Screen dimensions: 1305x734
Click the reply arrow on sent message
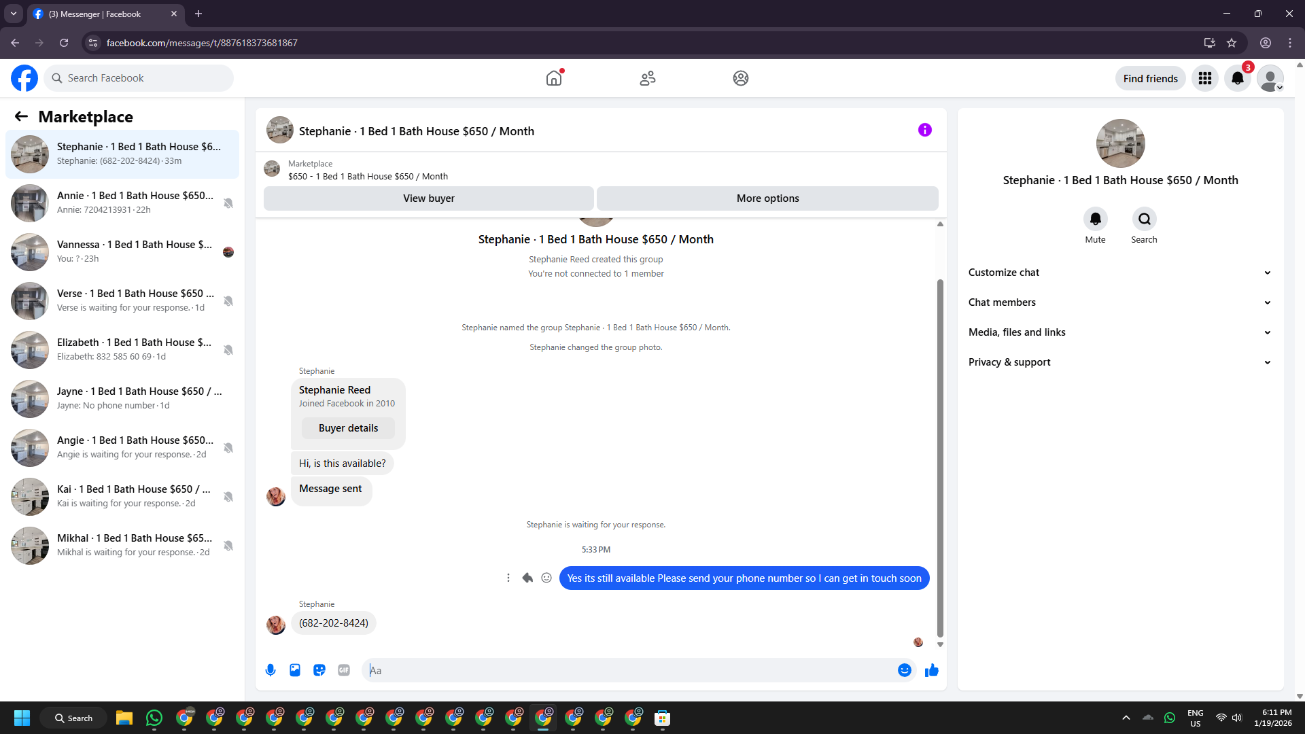pos(527,578)
